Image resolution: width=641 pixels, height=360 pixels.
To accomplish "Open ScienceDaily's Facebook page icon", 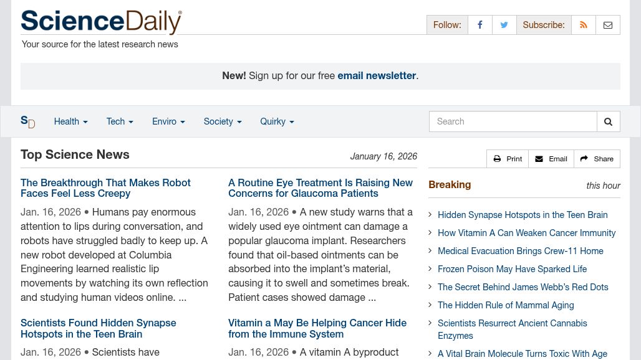I will click(x=480, y=25).
